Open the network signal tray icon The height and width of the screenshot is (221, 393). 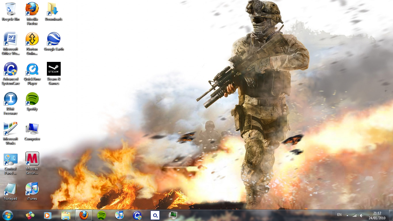(x=354, y=216)
